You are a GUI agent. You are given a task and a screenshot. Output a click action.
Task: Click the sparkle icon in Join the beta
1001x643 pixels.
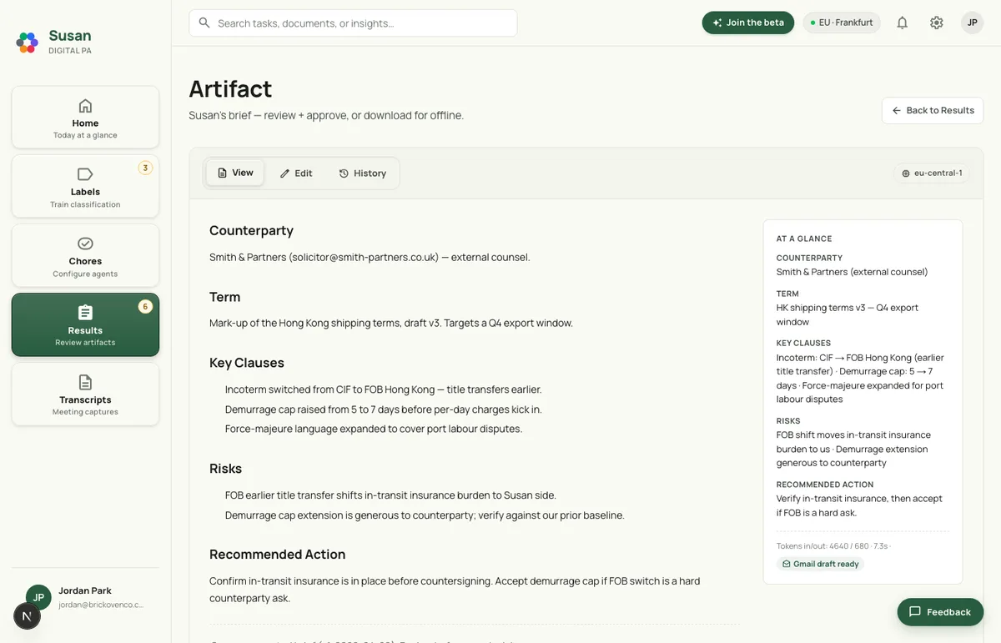click(717, 23)
